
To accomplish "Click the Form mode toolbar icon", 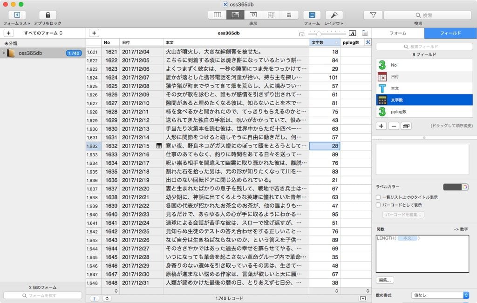I will [x=312, y=15].
